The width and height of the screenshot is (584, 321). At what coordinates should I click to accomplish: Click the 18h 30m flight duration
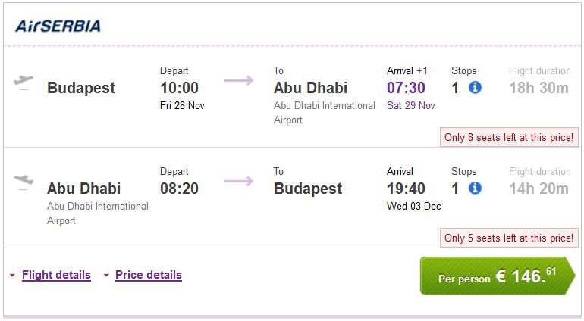(538, 88)
